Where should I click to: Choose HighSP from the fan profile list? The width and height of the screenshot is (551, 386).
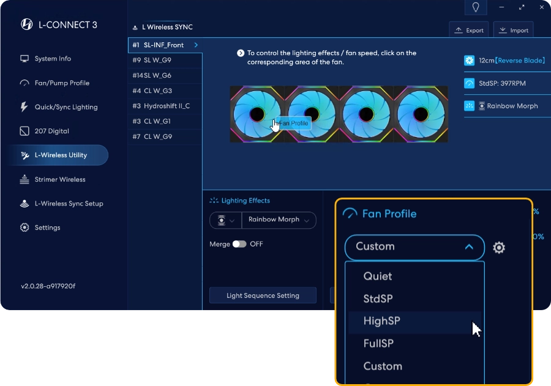(381, 321)
